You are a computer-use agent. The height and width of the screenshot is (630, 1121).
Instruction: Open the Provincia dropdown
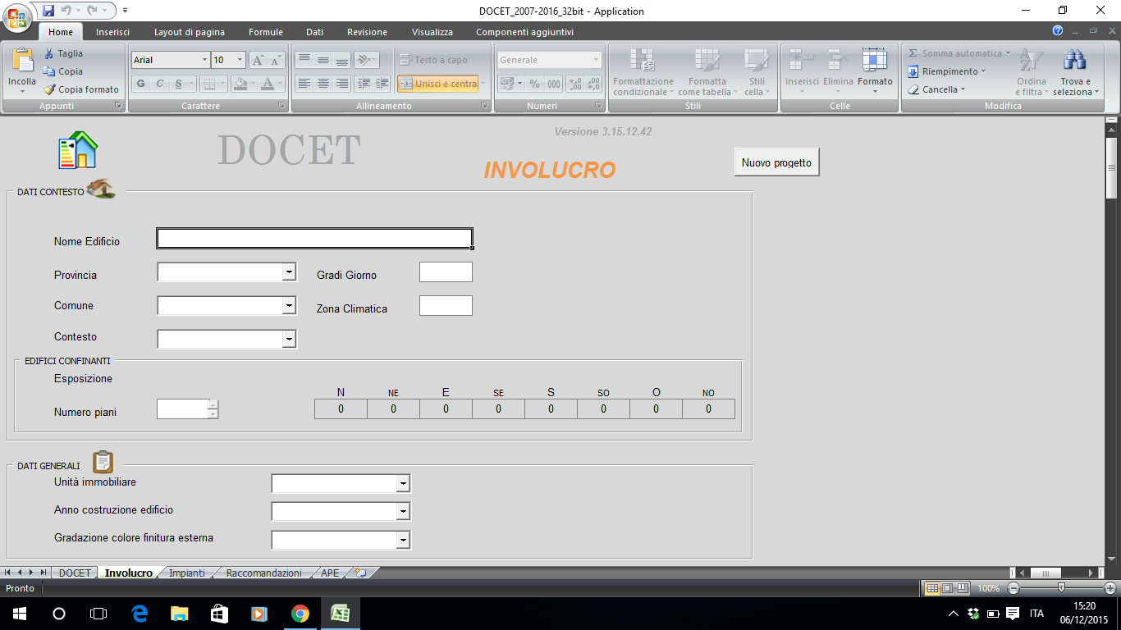tap(289, 272)
